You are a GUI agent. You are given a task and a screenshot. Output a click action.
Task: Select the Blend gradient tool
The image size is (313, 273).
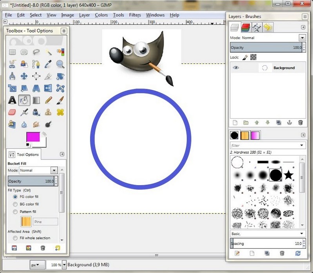coord(36,100)
